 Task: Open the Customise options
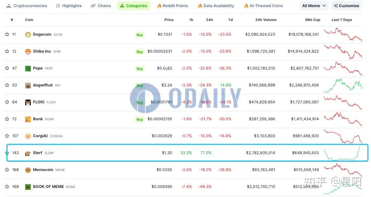point(347,6)
